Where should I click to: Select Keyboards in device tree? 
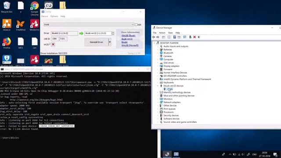click(169, 83)
